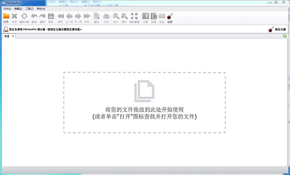Viewport: 290px width, 175px height.
Task: Share via the Facebook toolbar icon
Action: click(145, 16)
